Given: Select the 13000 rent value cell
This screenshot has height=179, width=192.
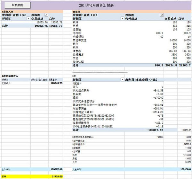Looking at the screenshot, I should click(188, 158).
